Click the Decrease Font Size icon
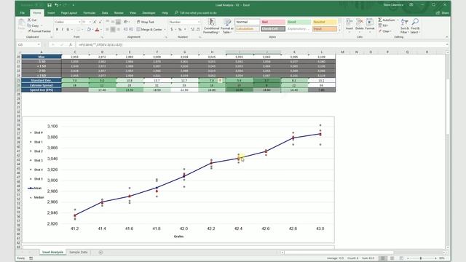The width and height of the screenshot is (466, 262). pyautogui.click(x=100, y=22)
